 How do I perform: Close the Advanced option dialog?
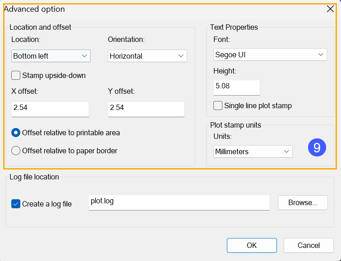330,9
